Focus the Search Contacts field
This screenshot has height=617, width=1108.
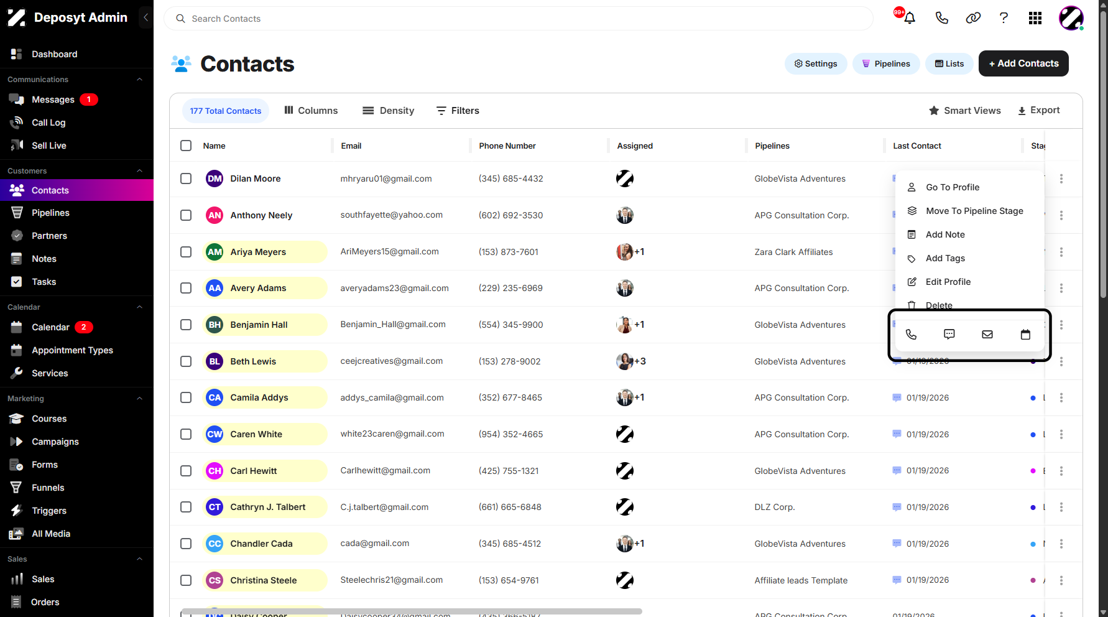[519, 19]
